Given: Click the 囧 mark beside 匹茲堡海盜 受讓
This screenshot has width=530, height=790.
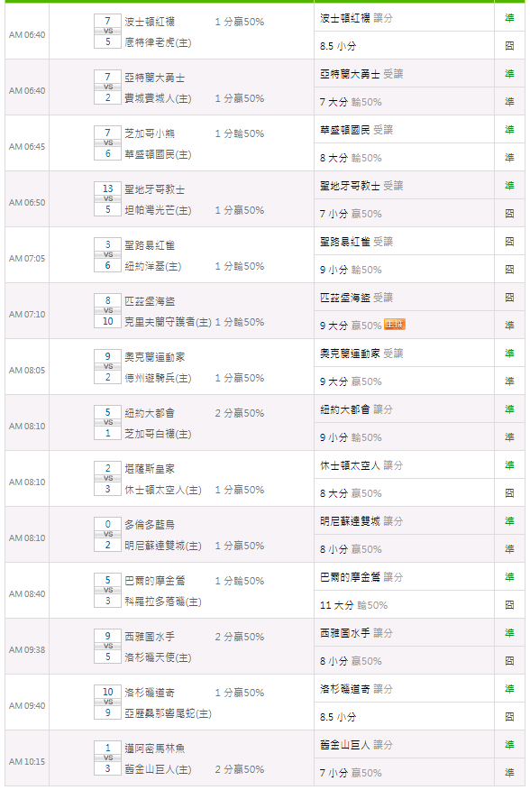Looking at the screenshot, I should pyautogui.click(x=509, y=298).
